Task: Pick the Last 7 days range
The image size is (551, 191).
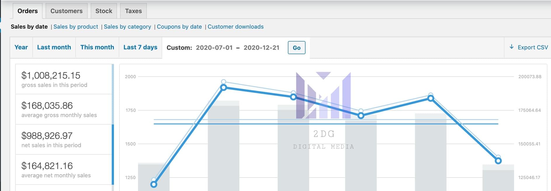Action: 140,47
